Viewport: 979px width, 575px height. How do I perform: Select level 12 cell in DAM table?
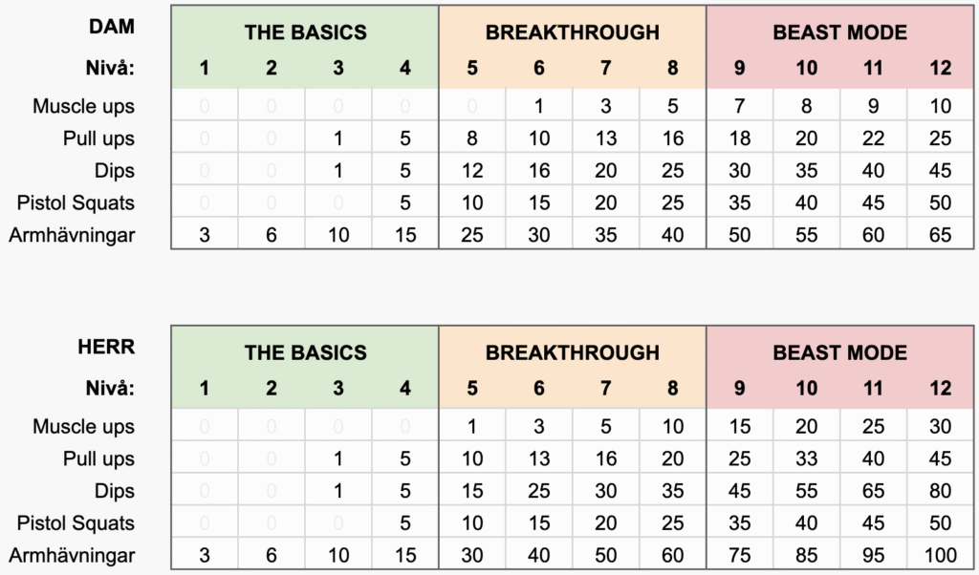coord(940,68)
